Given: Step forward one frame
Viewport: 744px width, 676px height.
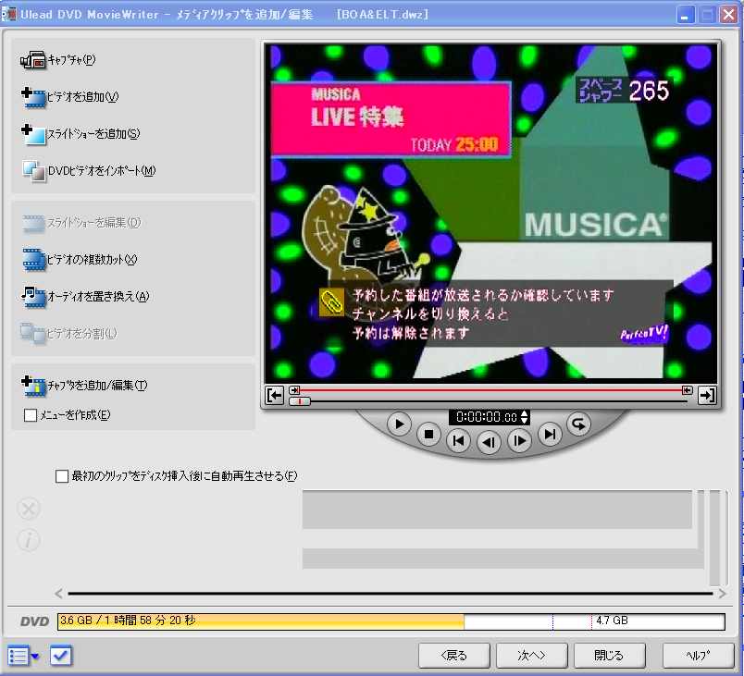Looking at the screenshot, I should (x=519, y=441).
